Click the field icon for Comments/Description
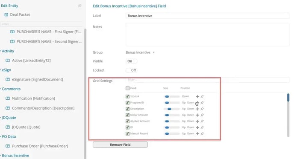 pos(8,108)
